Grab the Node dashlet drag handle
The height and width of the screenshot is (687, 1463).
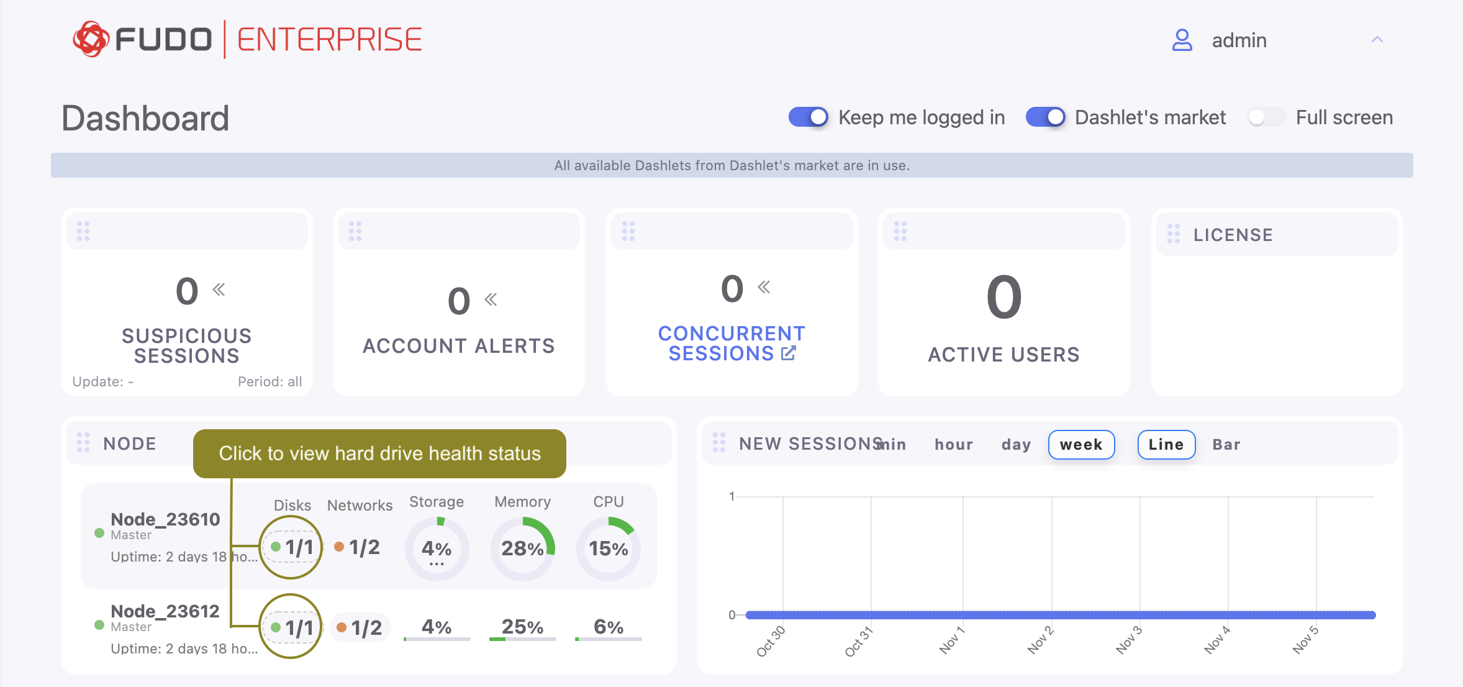pos(83,442)
